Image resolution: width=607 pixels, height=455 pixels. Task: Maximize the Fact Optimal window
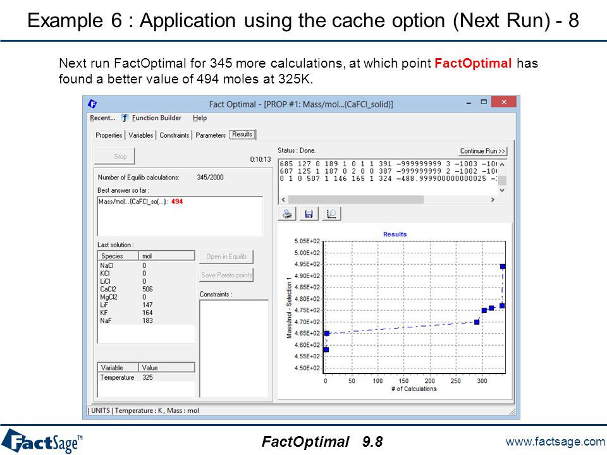(484, 102)
